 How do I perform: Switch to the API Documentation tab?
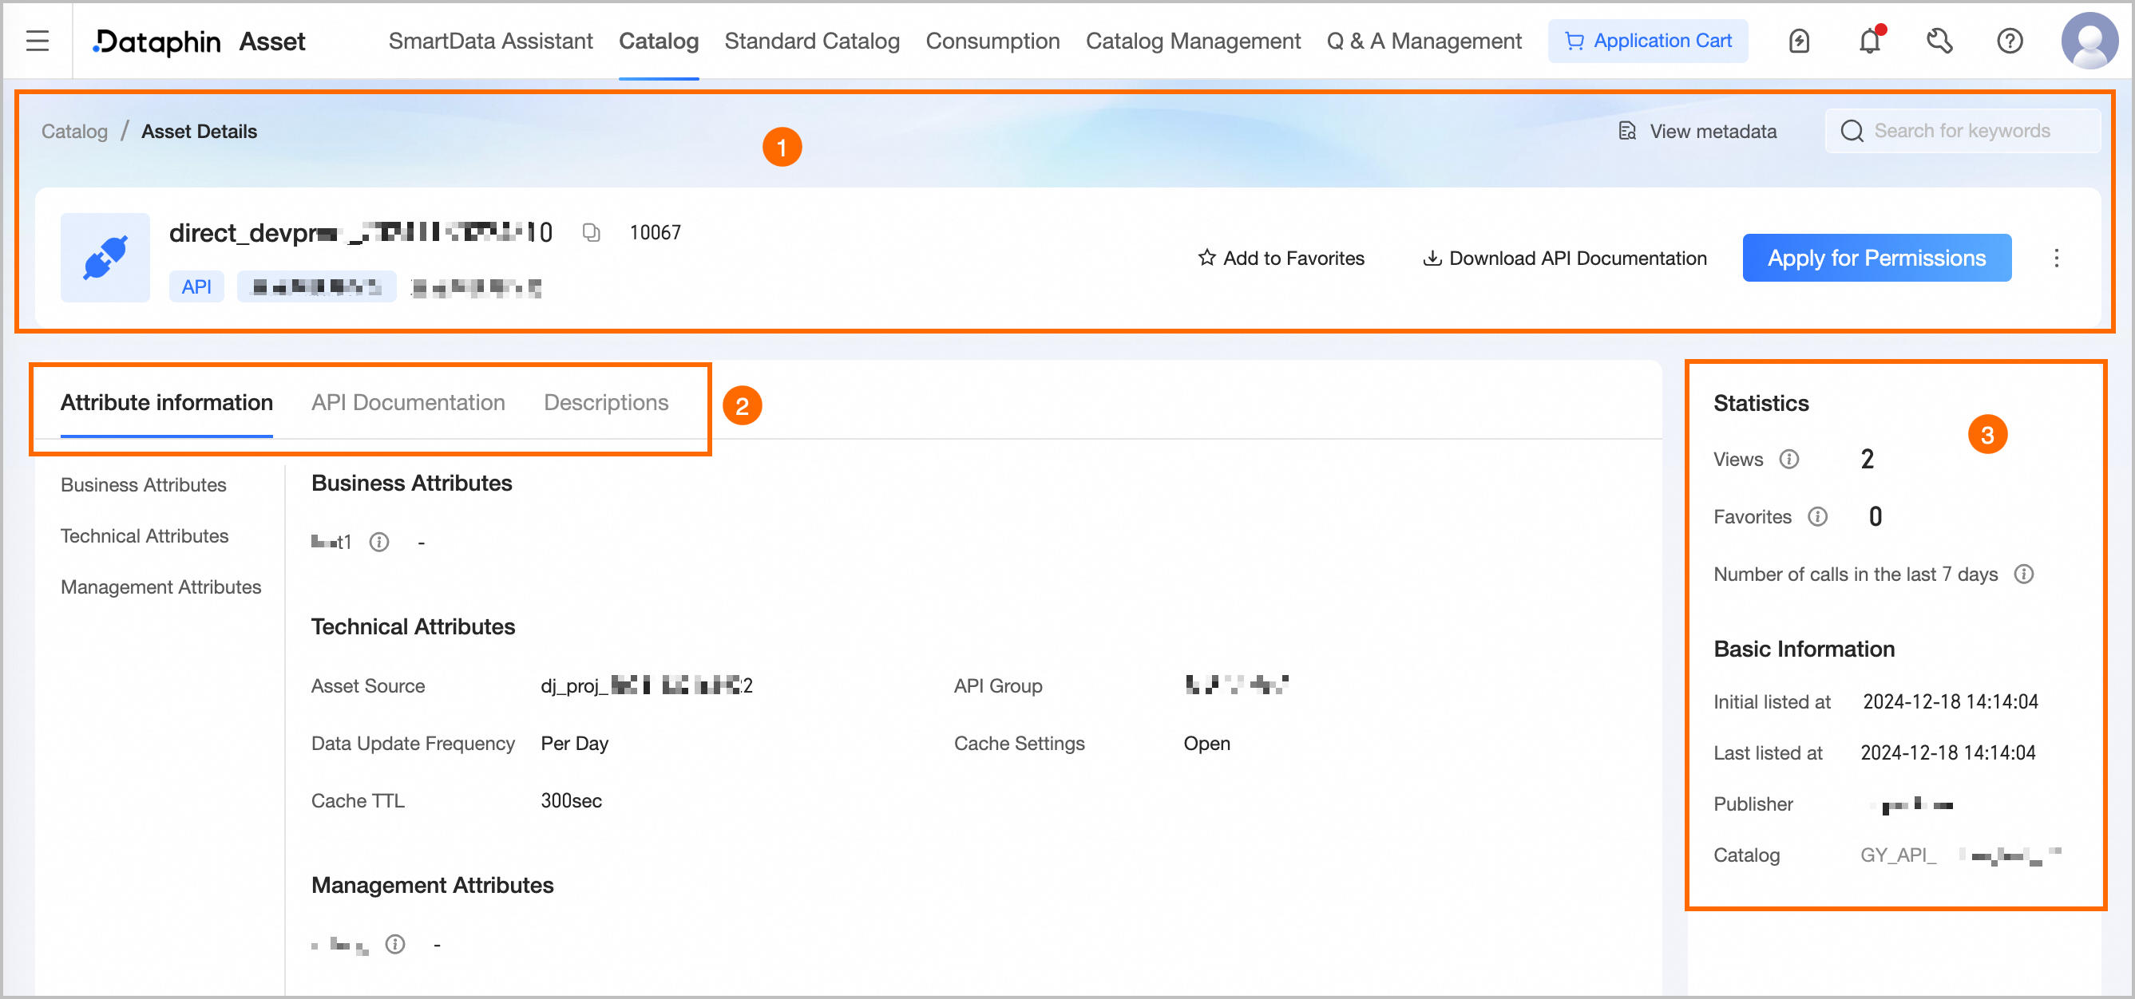click(408, 403)
